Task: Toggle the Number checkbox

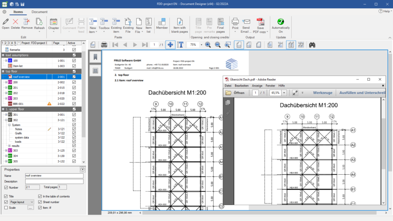Action: 6,187
